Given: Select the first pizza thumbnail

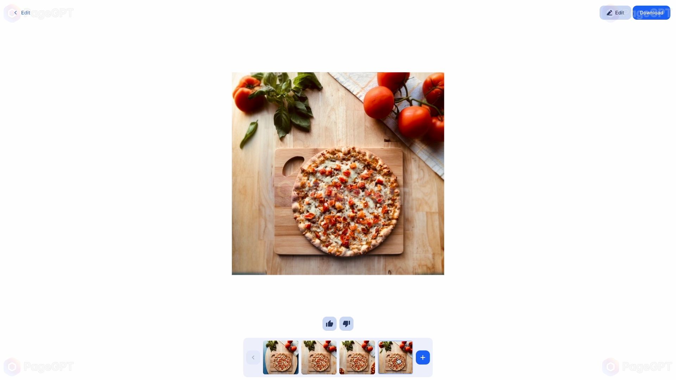Looking at the screenshot, I should (280, 357).
